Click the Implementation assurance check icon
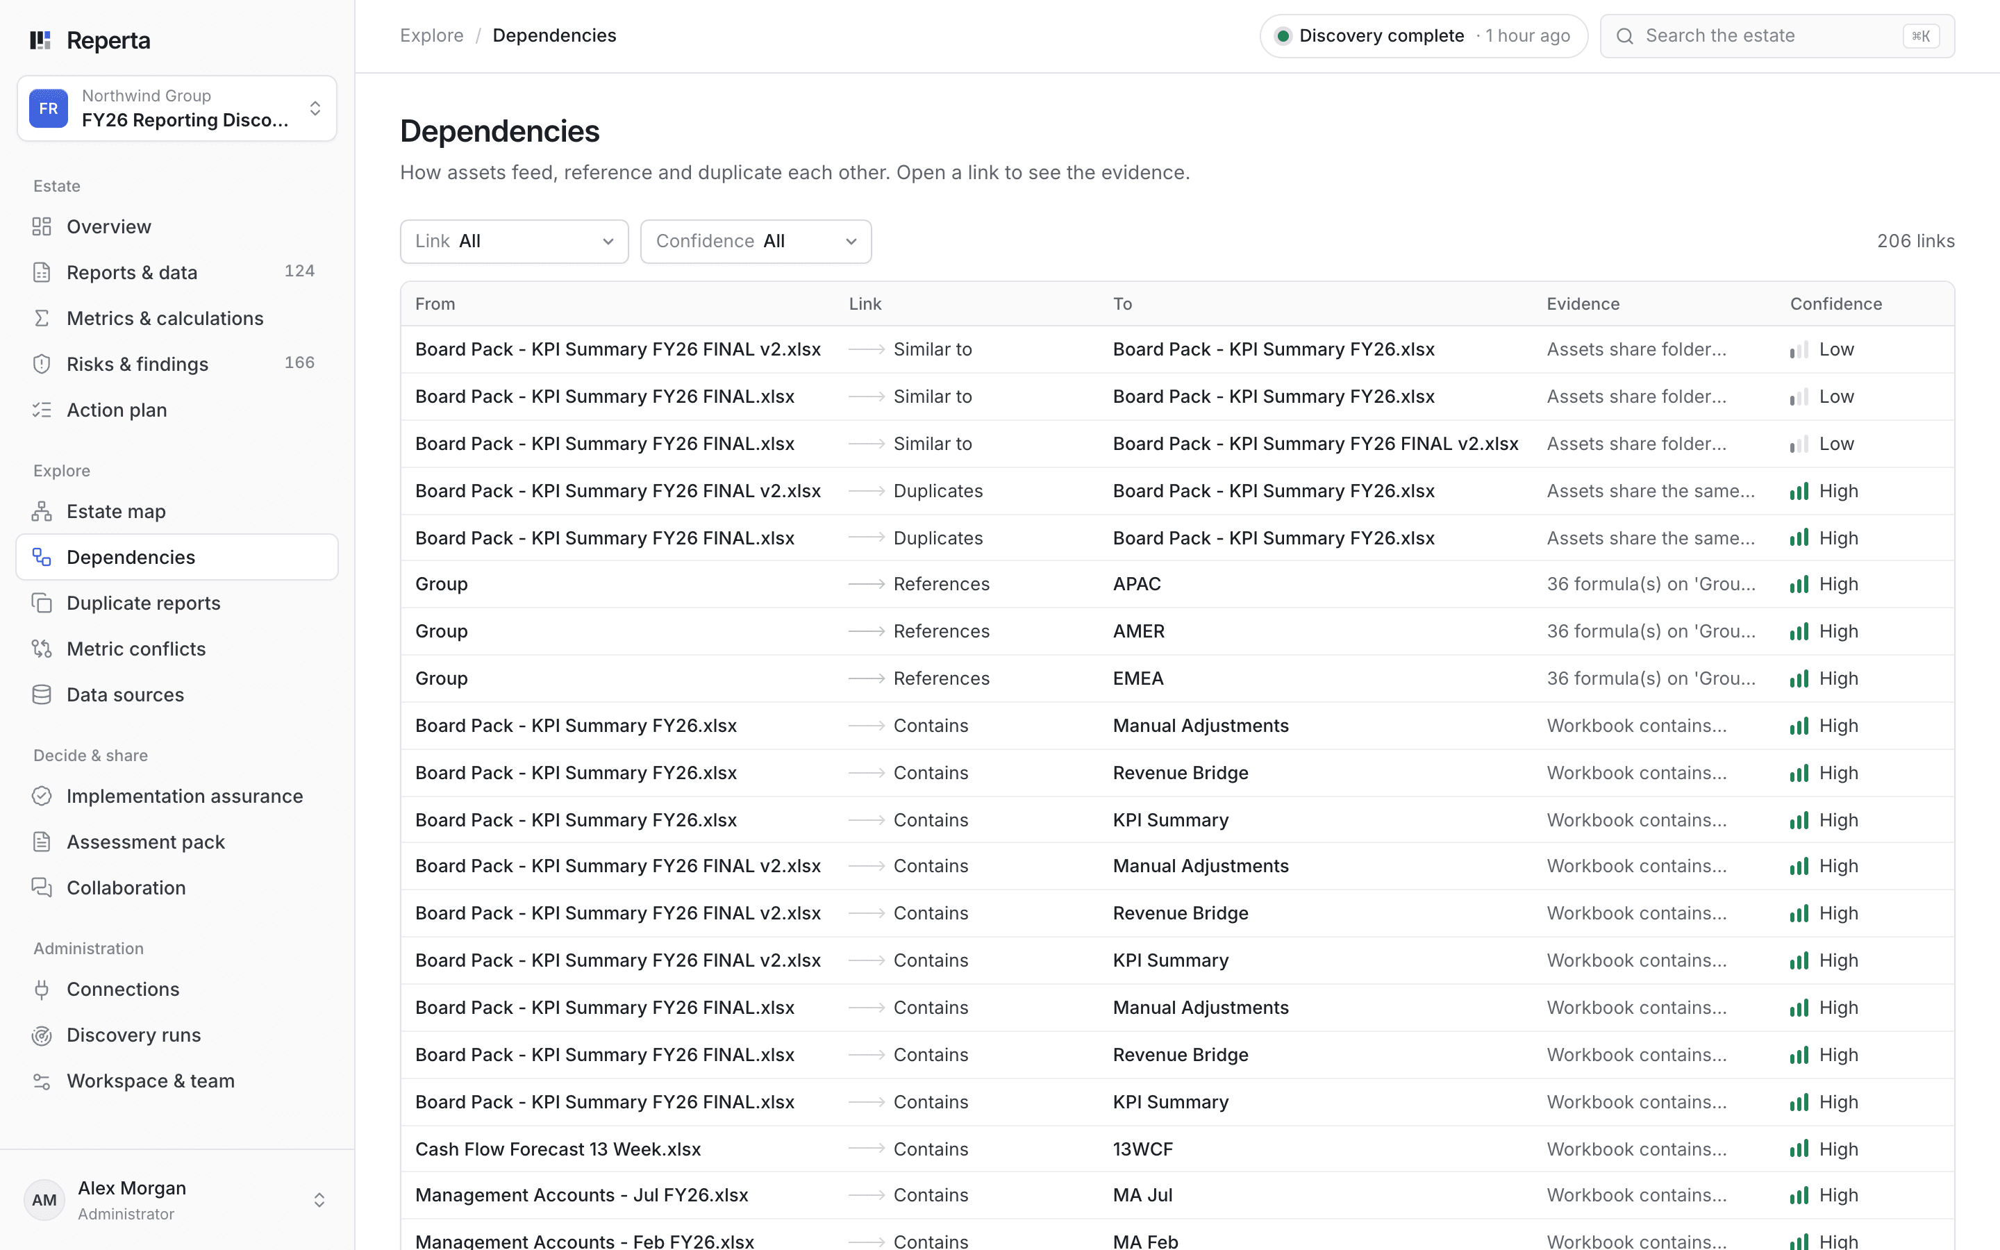The width and height of the screenshot is (2000, 1250). (42, 796)
